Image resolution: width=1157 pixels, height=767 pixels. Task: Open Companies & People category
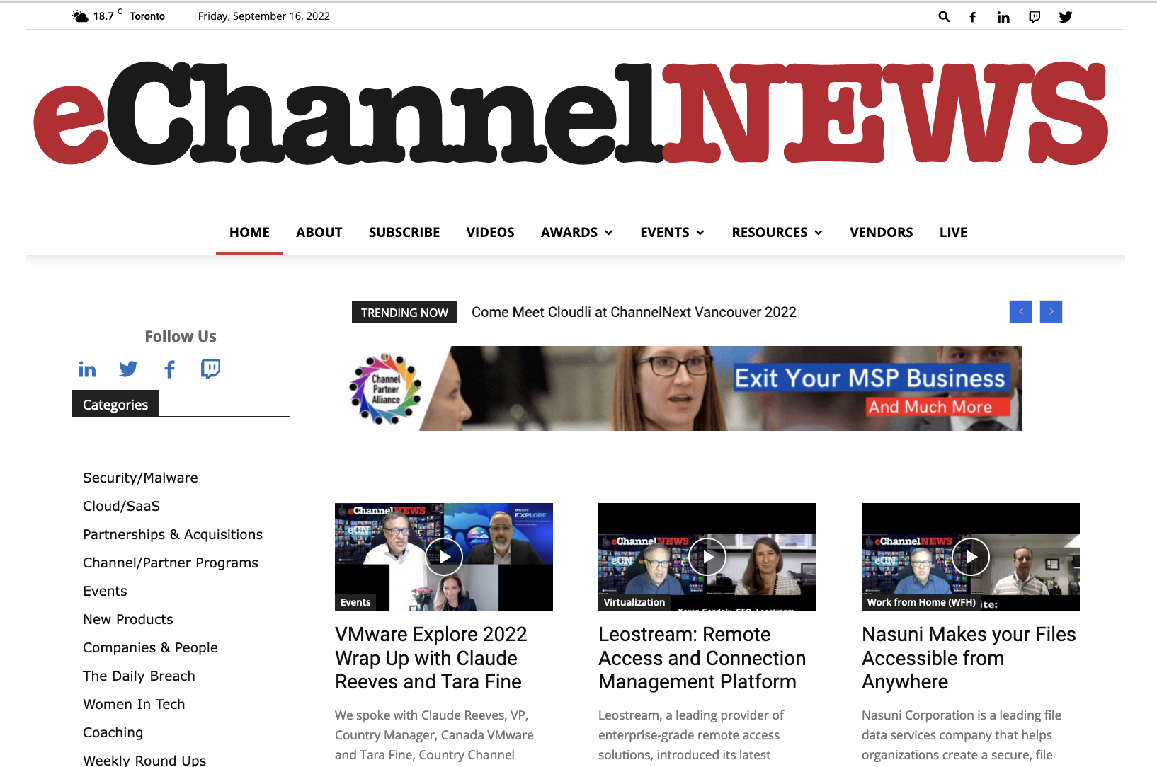[x=150, y=647]
